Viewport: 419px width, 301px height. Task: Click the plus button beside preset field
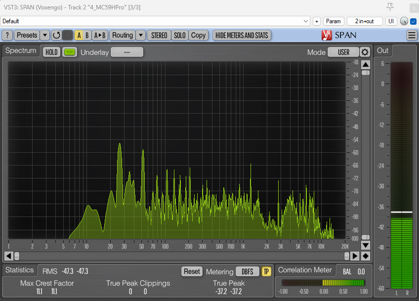tap(317, 21)
